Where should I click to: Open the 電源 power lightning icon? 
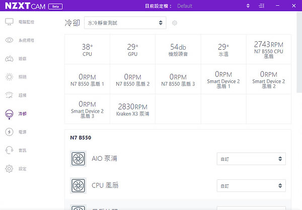(x=9, y=132)
